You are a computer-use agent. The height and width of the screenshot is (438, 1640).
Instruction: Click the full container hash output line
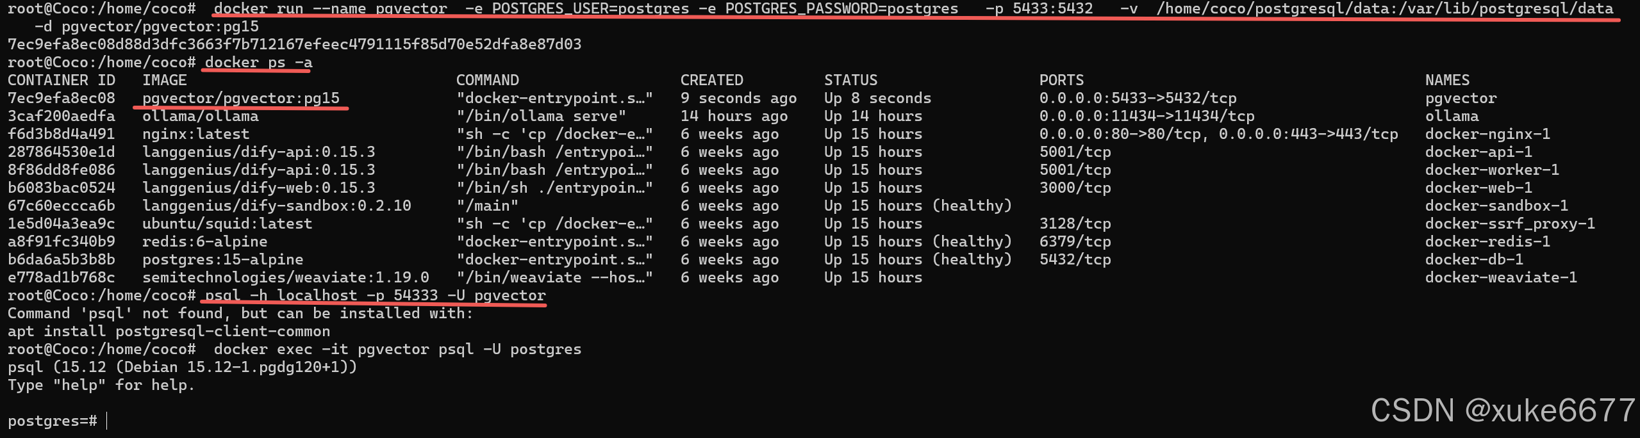point(295,44)
